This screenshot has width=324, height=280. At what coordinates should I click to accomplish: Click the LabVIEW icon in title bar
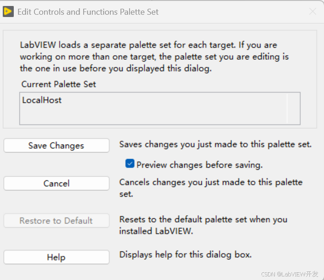[x=8, y=11]
